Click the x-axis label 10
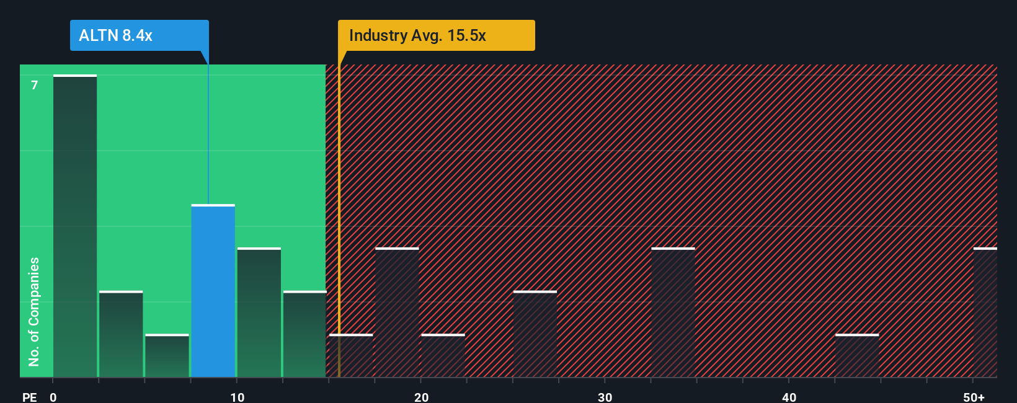Screen dimensions: 1017x403 coord(237,397)
